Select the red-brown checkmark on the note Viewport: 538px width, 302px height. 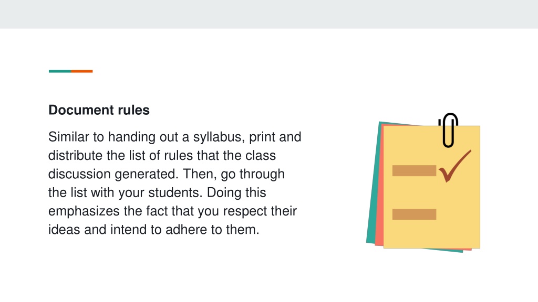click(455, 166)
